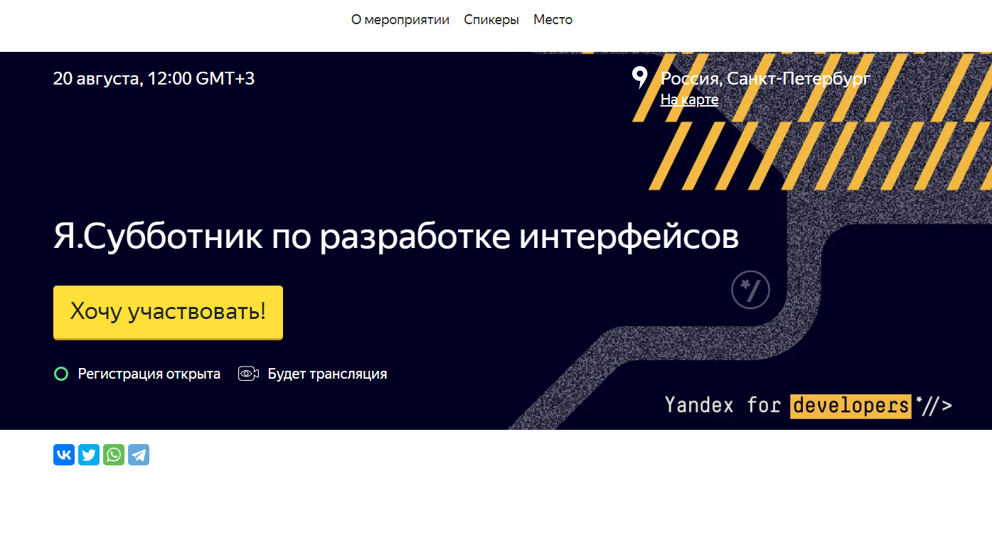The width and height of the screenshot is (992, 535).
Task: Open the 'На карте' map link
Action: point(689,99)
